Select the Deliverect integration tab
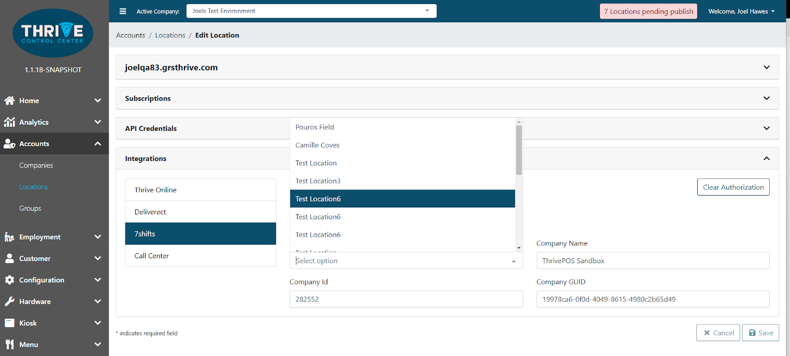This screenshot has width=790, height=356. click(200, 212)
